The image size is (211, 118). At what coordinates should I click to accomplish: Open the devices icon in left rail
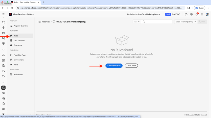pyautogui.click(x=3, y=93)
